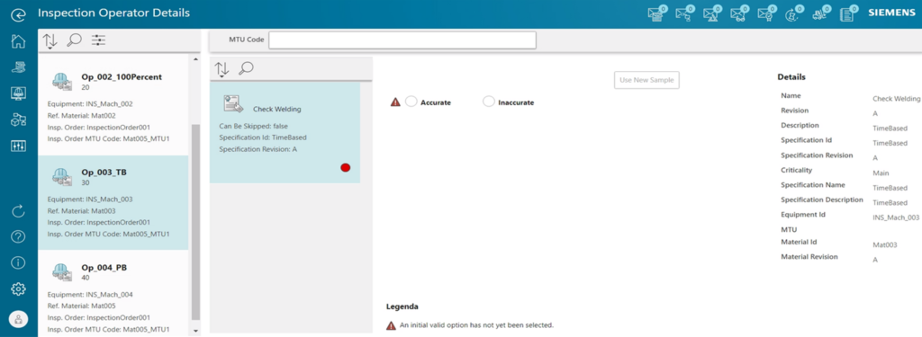This screenshot has height=337, width=922.
Task: Select the Accurate radio option
Action: tap(411, 102)
